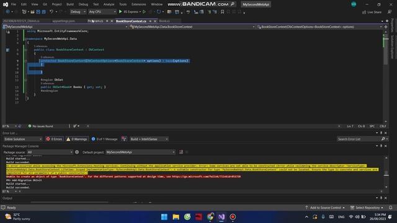Click the Live Share button label
Viewport: 397px width, 223px height.
click(374, 12)
